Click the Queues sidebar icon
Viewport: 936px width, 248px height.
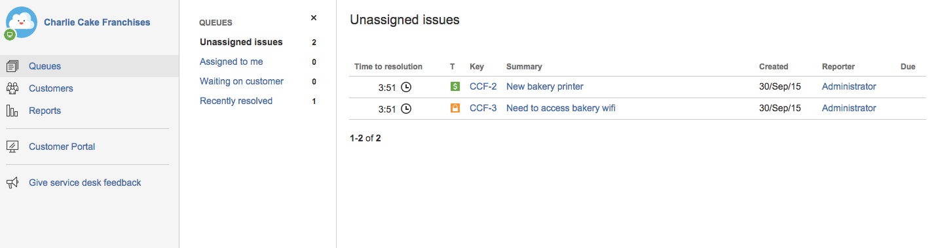(x=12, y=66)
